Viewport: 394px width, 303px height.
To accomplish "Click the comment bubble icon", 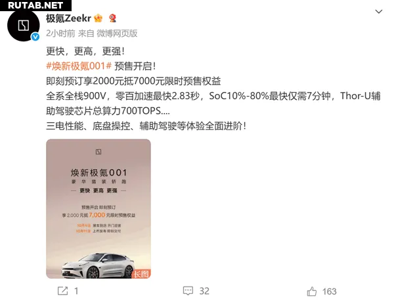I will pyautogui.click(x=188, y=291).
